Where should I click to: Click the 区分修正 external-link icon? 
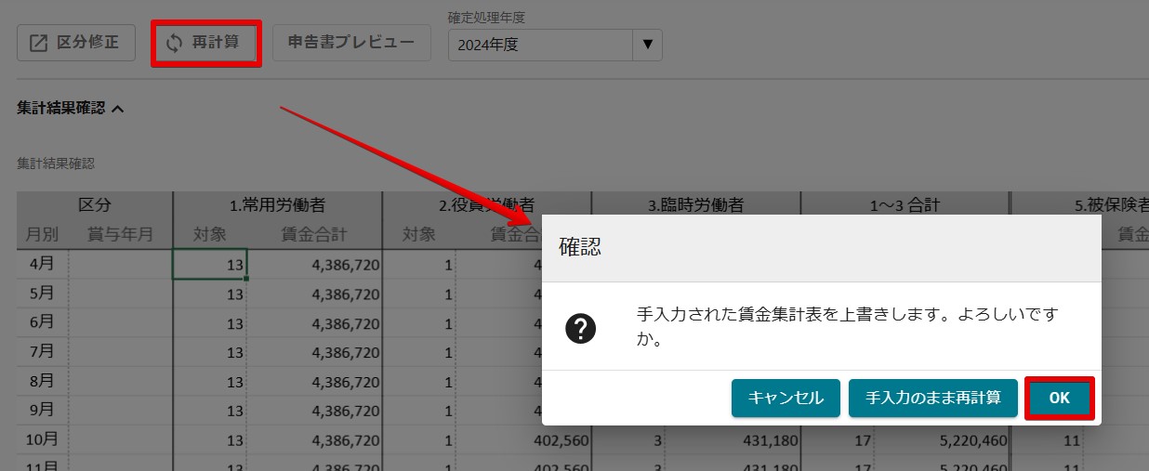pos(39,43)
